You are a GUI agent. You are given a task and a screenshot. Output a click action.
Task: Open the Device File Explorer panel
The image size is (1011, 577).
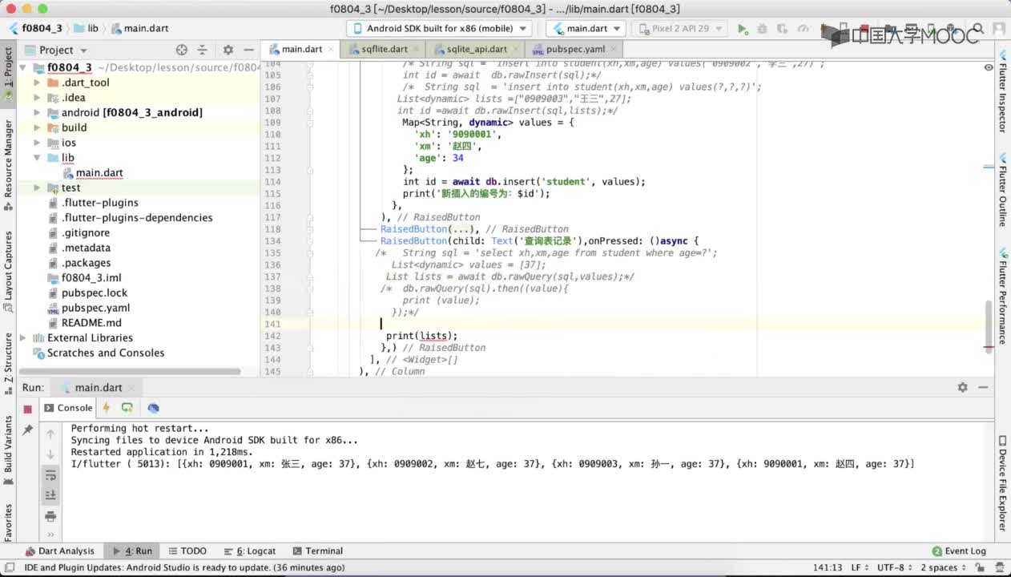tap(1002, 483)
